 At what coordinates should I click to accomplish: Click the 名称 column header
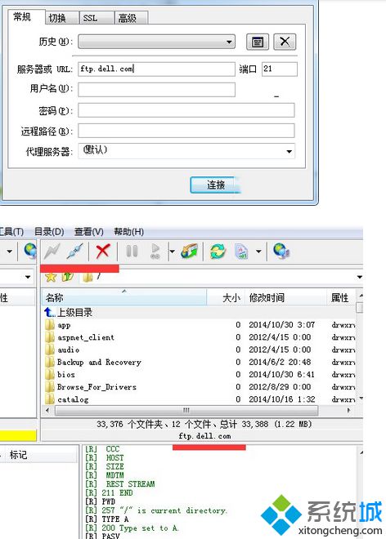coord(124,297)
